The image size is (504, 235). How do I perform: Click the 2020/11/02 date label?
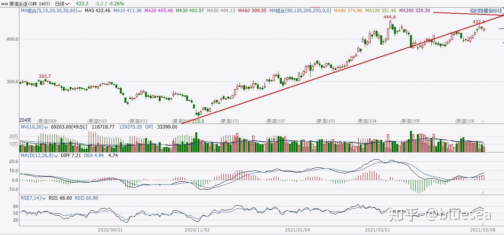click(197, 230)
